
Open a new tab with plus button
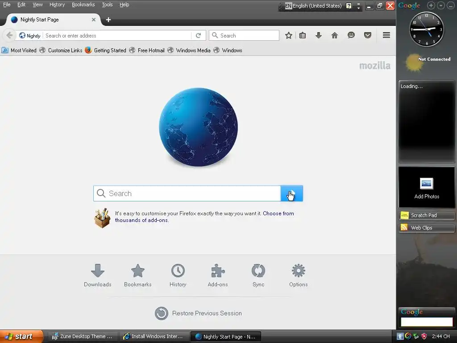pos(108,20)
